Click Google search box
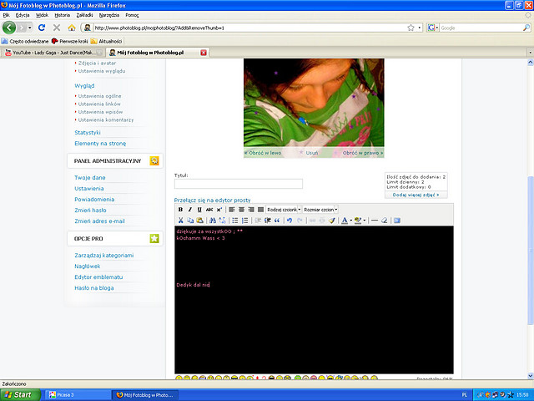The image size is (534, 401). [481, 28]
